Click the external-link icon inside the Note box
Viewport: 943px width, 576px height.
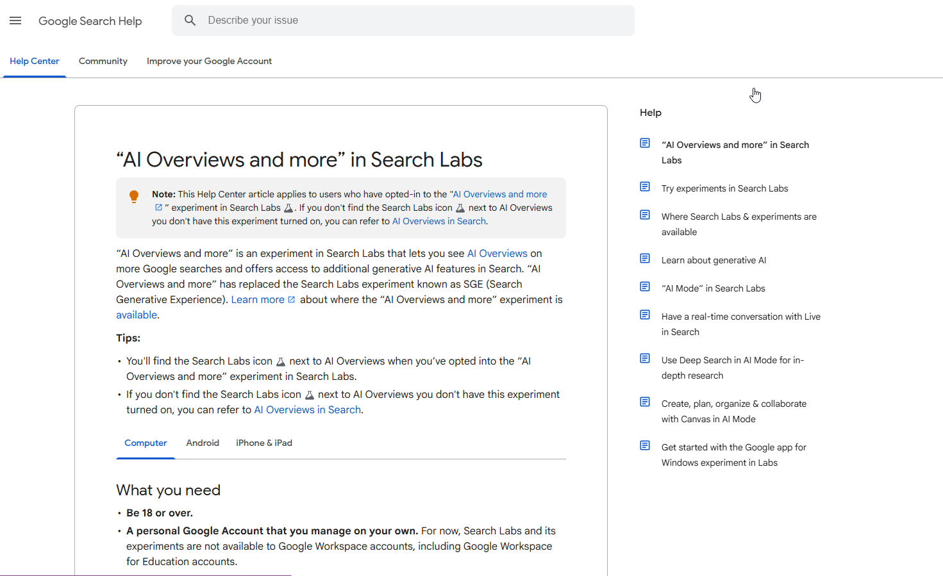(158, 208)
